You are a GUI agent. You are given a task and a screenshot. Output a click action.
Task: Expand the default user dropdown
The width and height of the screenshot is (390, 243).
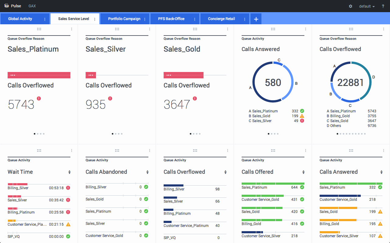tap(367, 6)
